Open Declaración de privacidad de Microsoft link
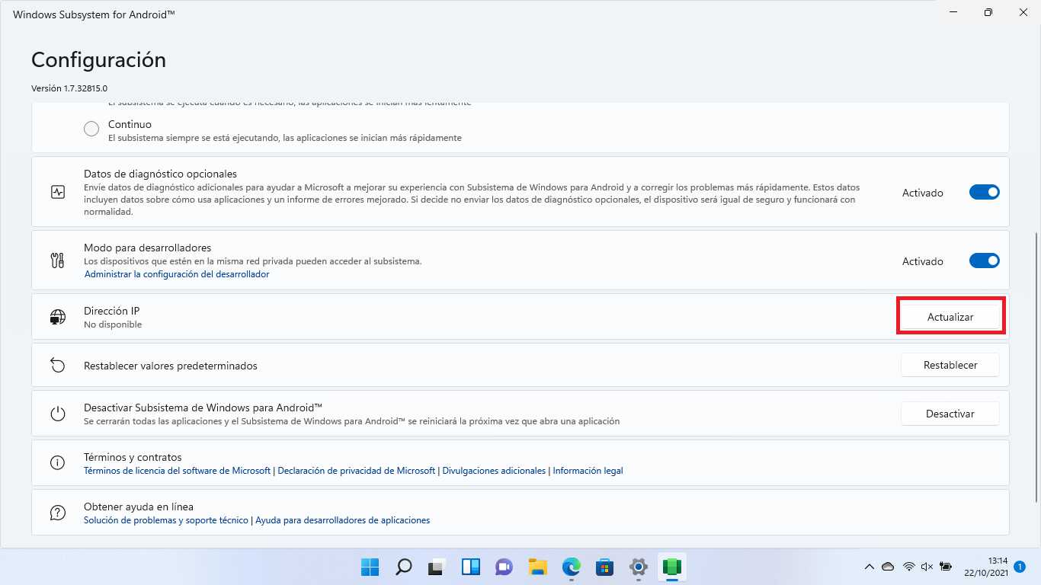The image size is (1041, 585). pos(357,471)
